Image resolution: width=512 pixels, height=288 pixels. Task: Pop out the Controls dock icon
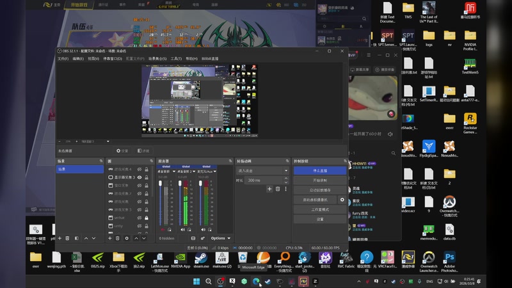coord(345,161)
